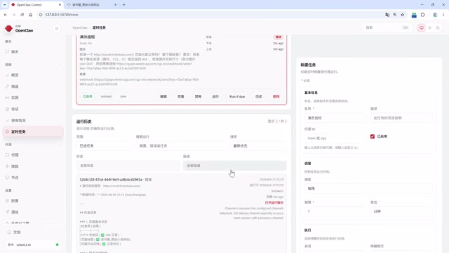Open browser zoom magnifier icon
The image size is (449, 253).
click(x=395, y=15)
